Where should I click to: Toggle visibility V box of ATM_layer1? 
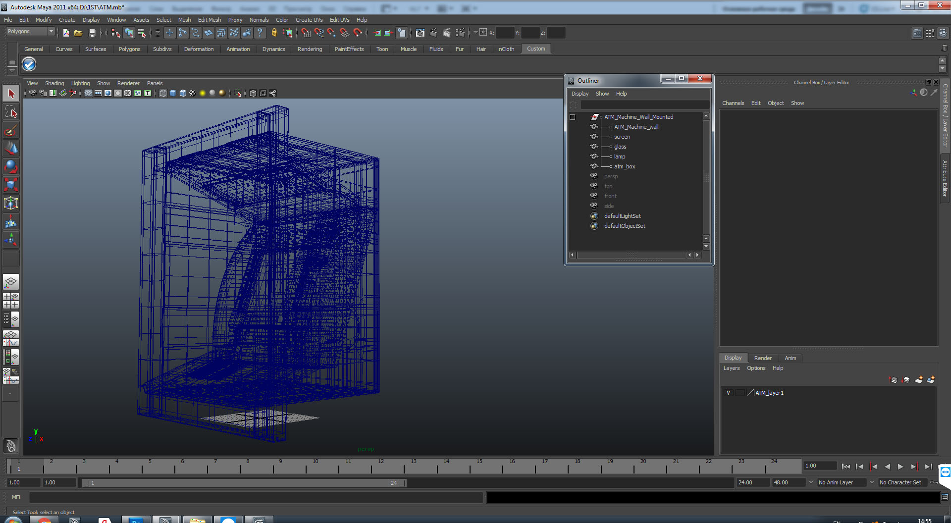728,393
